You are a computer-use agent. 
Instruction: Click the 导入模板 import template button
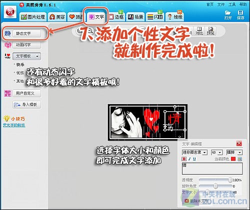(x=26, y=105)
